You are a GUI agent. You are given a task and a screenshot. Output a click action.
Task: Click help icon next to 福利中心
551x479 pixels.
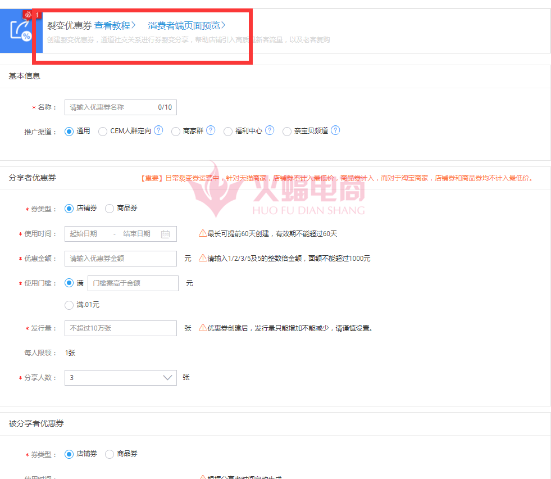[x=270, y=130]
